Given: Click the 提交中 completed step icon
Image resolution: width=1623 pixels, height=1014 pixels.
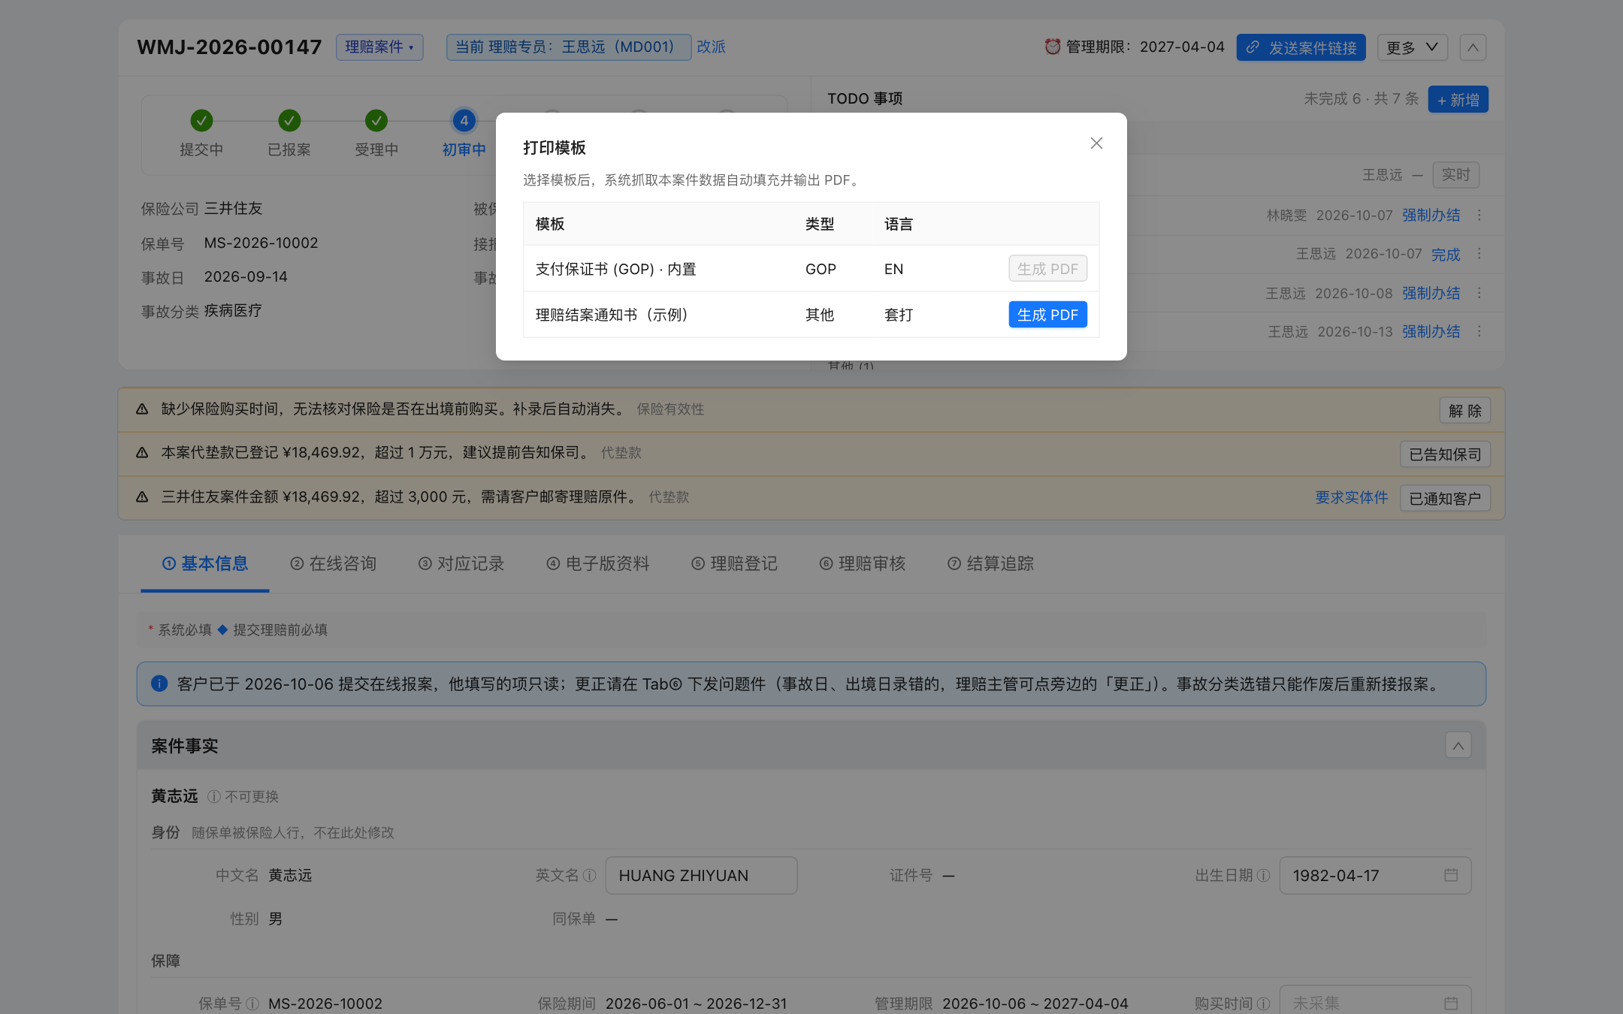Looking at the screenshot, I should [x=201, y=120].
